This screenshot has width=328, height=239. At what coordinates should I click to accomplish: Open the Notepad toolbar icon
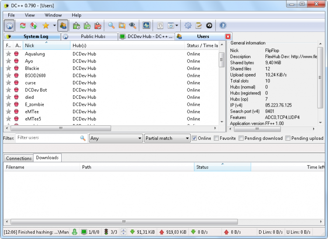[x=199, y=25]
